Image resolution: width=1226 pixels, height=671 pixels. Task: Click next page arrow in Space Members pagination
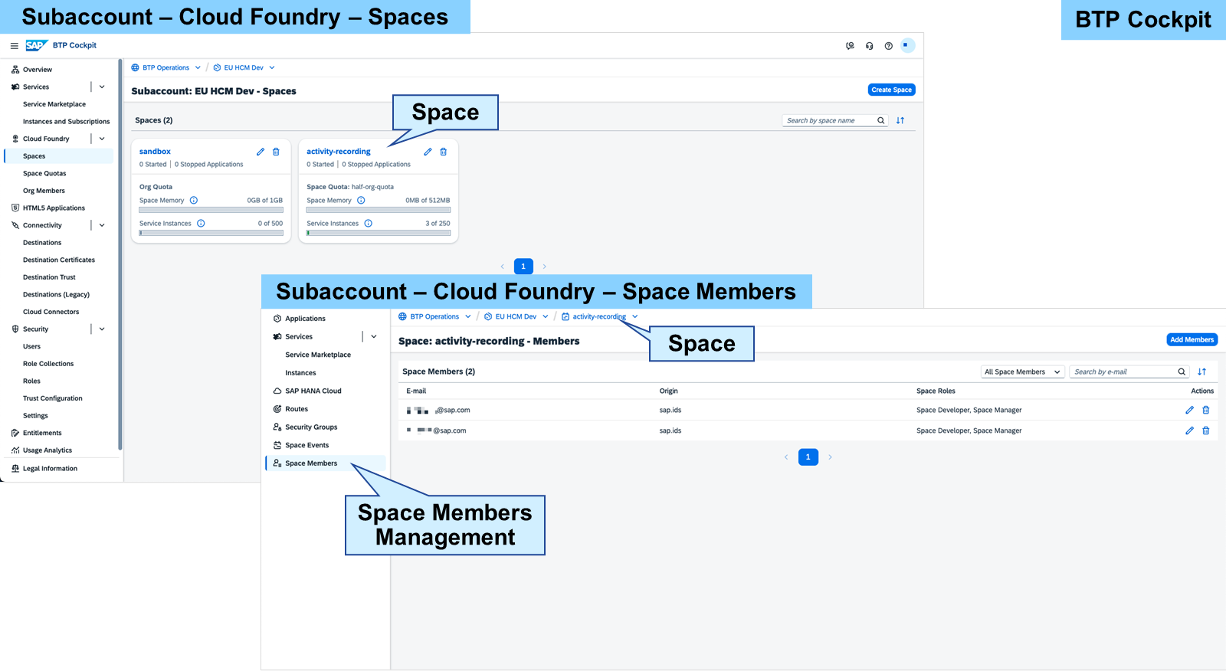tap(830, 457)
